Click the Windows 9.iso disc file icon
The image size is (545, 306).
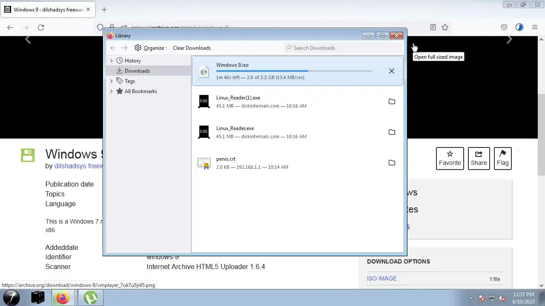click(x=204, y=71)
